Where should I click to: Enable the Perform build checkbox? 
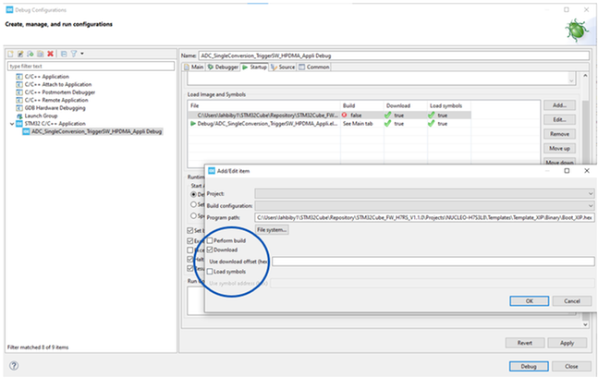tap(210, 240)
